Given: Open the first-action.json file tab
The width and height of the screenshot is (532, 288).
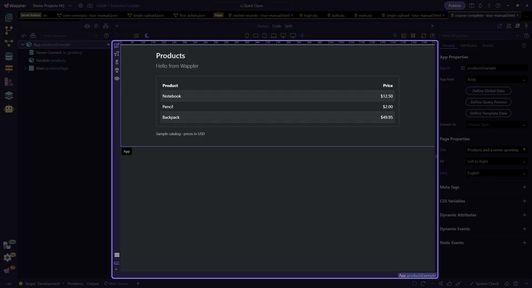Looking at the screenshot, I should click(190, 15).
